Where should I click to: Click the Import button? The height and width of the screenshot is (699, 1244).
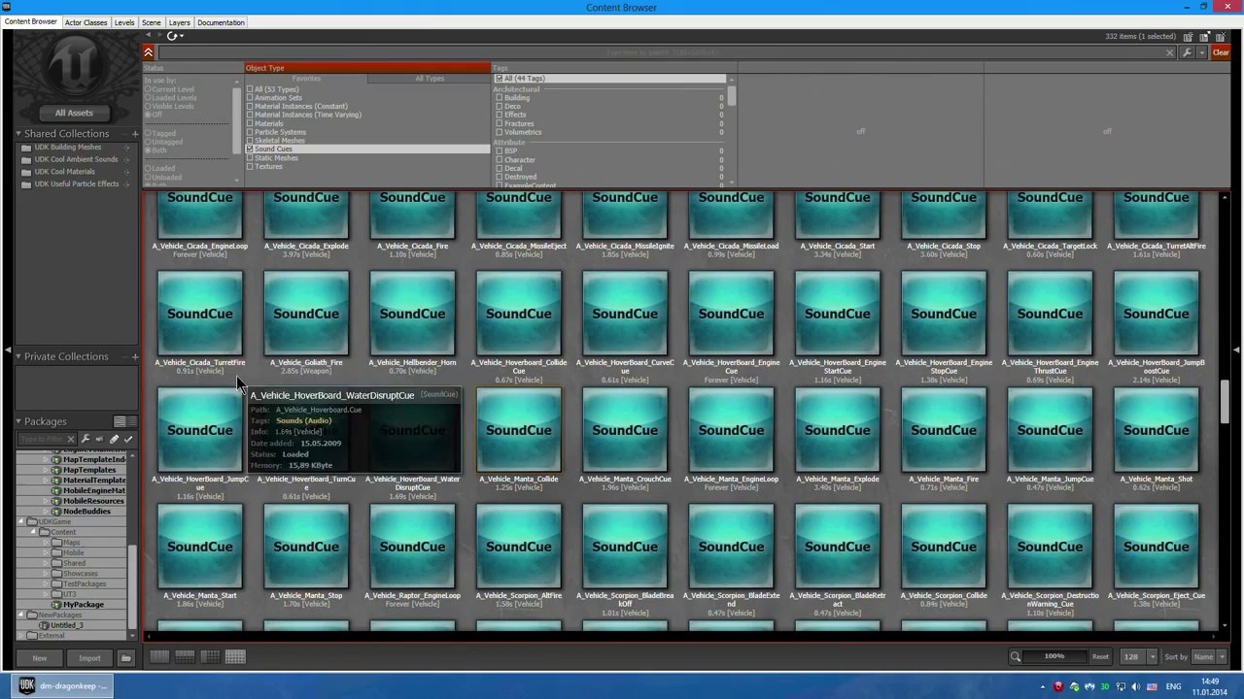89,658
